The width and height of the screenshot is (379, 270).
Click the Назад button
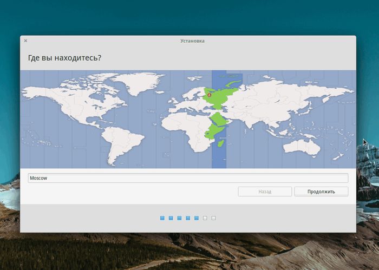coord(265,192)
